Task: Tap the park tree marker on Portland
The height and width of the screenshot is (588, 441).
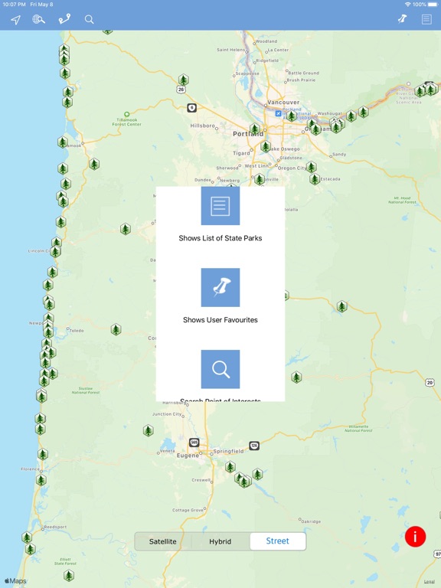Action: [x=255, y=129]
